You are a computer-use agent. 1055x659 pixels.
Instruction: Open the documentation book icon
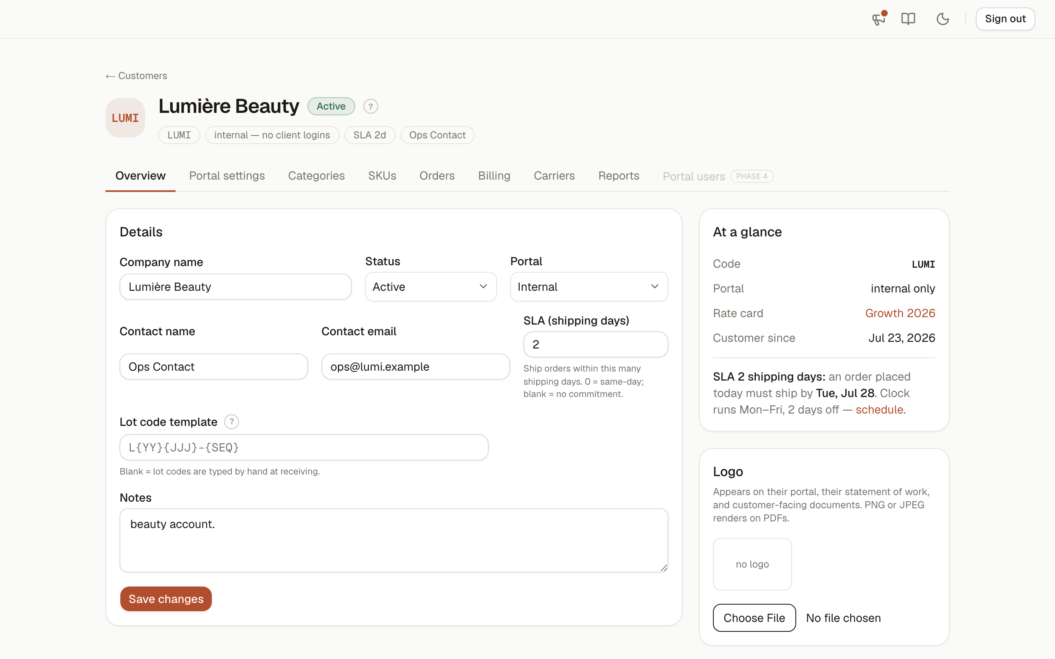(x=908, y=19)
